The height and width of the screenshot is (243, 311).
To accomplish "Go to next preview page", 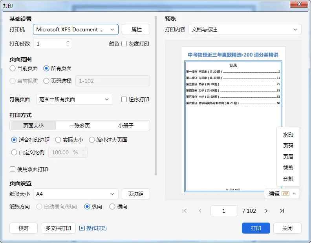I will [266, 211].
